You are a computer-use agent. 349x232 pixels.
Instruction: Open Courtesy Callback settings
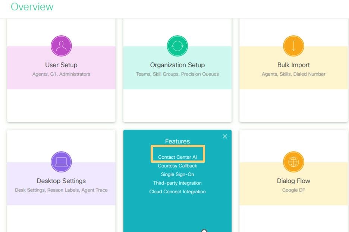click(x=177, y=166)
